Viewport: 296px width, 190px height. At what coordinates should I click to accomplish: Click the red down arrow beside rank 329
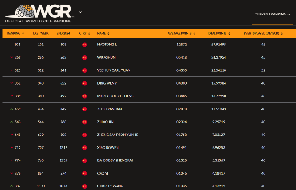coord(12,70)
